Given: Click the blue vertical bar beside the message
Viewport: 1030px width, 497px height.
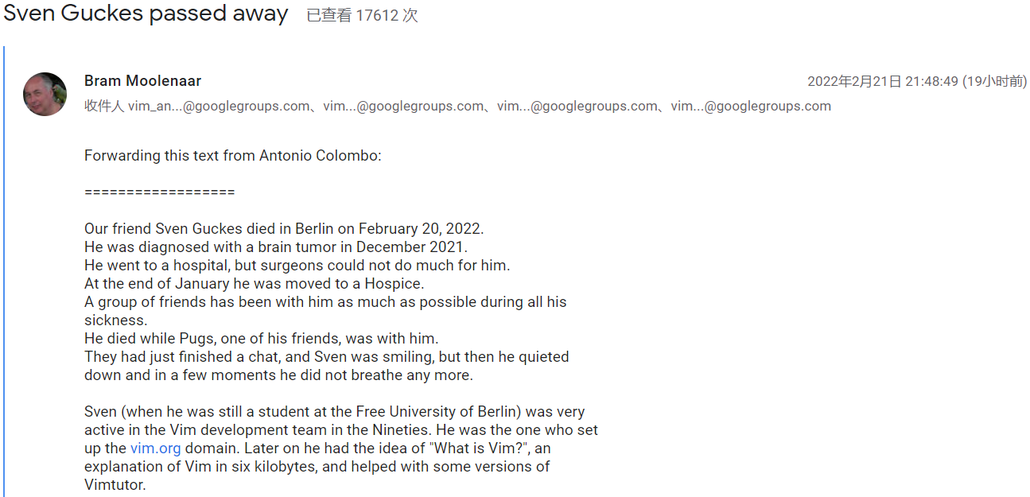Looking at the screenshot, I should pos(4,271).
